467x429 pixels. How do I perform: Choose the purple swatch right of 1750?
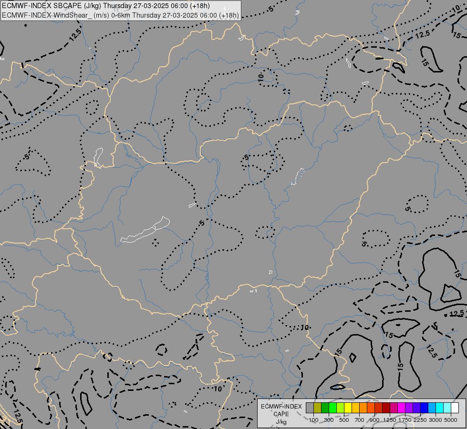pos(409,408)
